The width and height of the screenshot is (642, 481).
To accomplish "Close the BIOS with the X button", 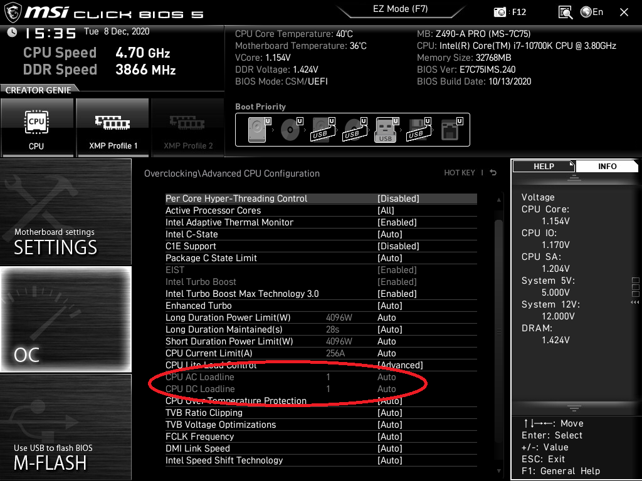I will [624, 13].
